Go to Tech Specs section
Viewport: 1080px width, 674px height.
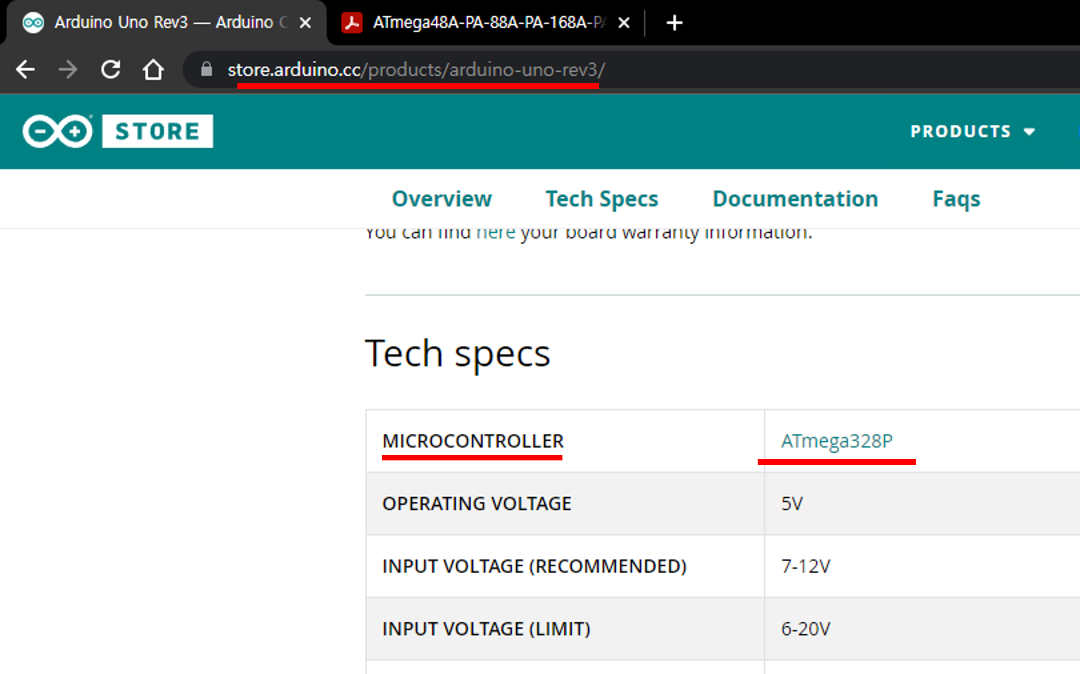(602, 199)
